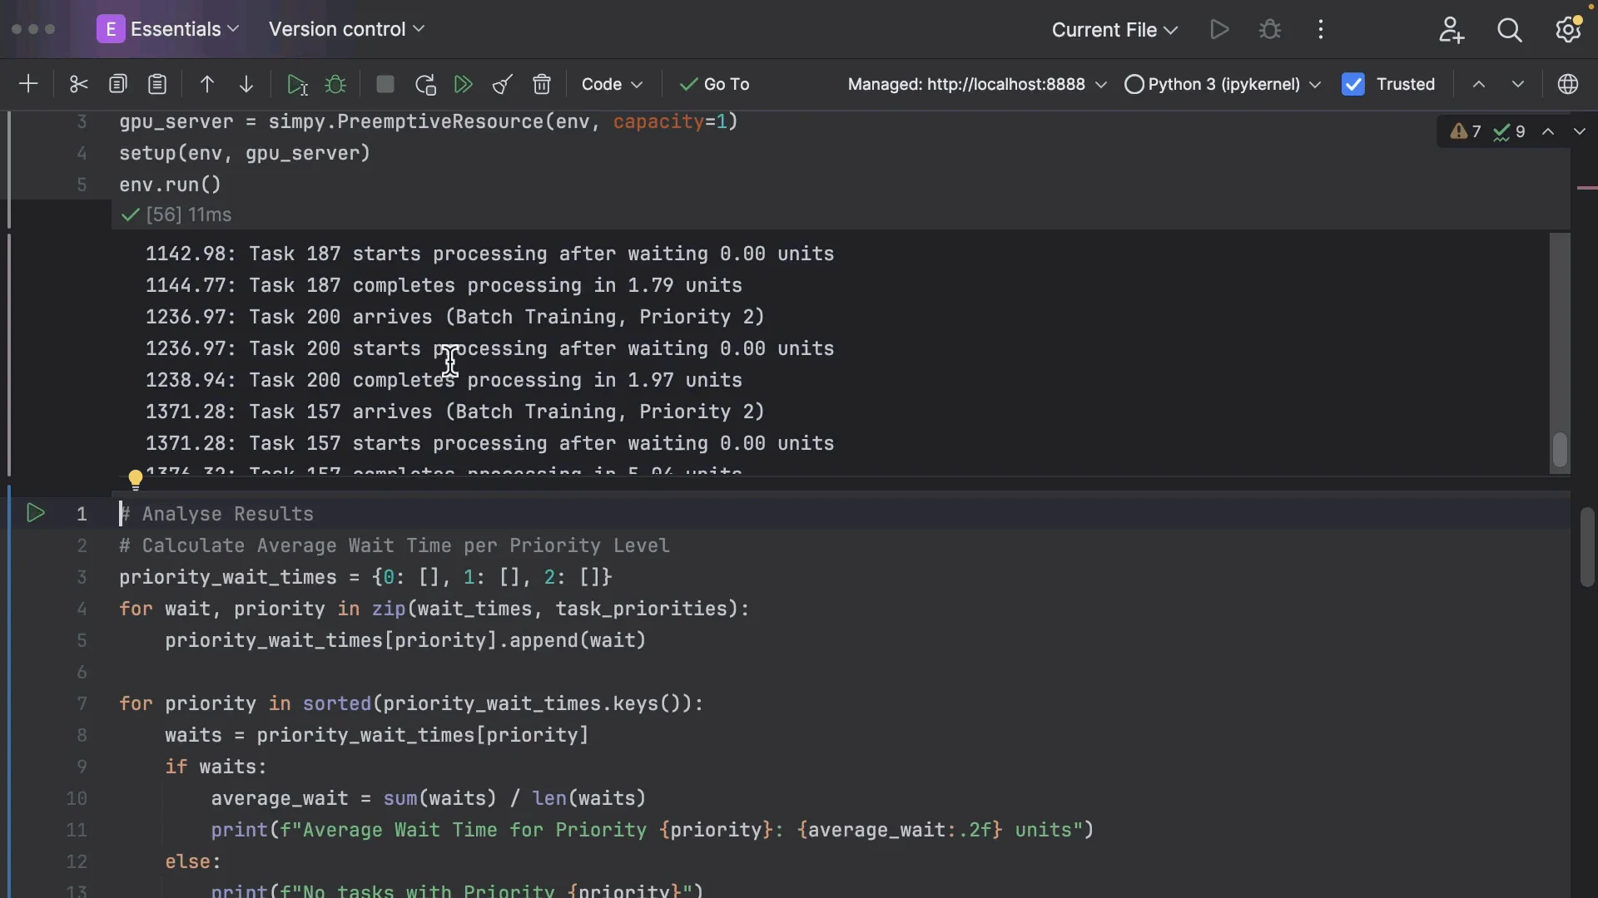Open more actions vertical dots
The height and width of the screenshot is (898, 1598).
pyautogui.click(x=1321, y=30)
